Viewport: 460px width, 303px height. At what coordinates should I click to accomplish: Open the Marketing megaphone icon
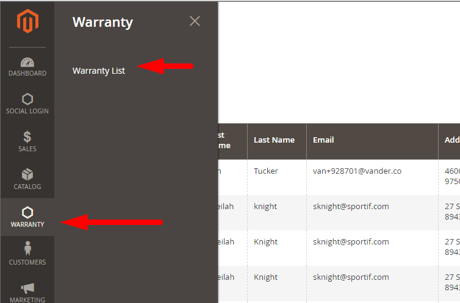pyautogui.click(x=27, y=288)
